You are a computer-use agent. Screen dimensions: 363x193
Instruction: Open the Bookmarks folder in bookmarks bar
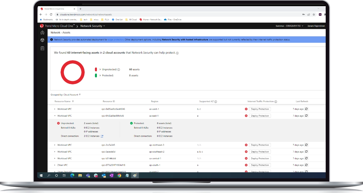click(x=46, y=20)
